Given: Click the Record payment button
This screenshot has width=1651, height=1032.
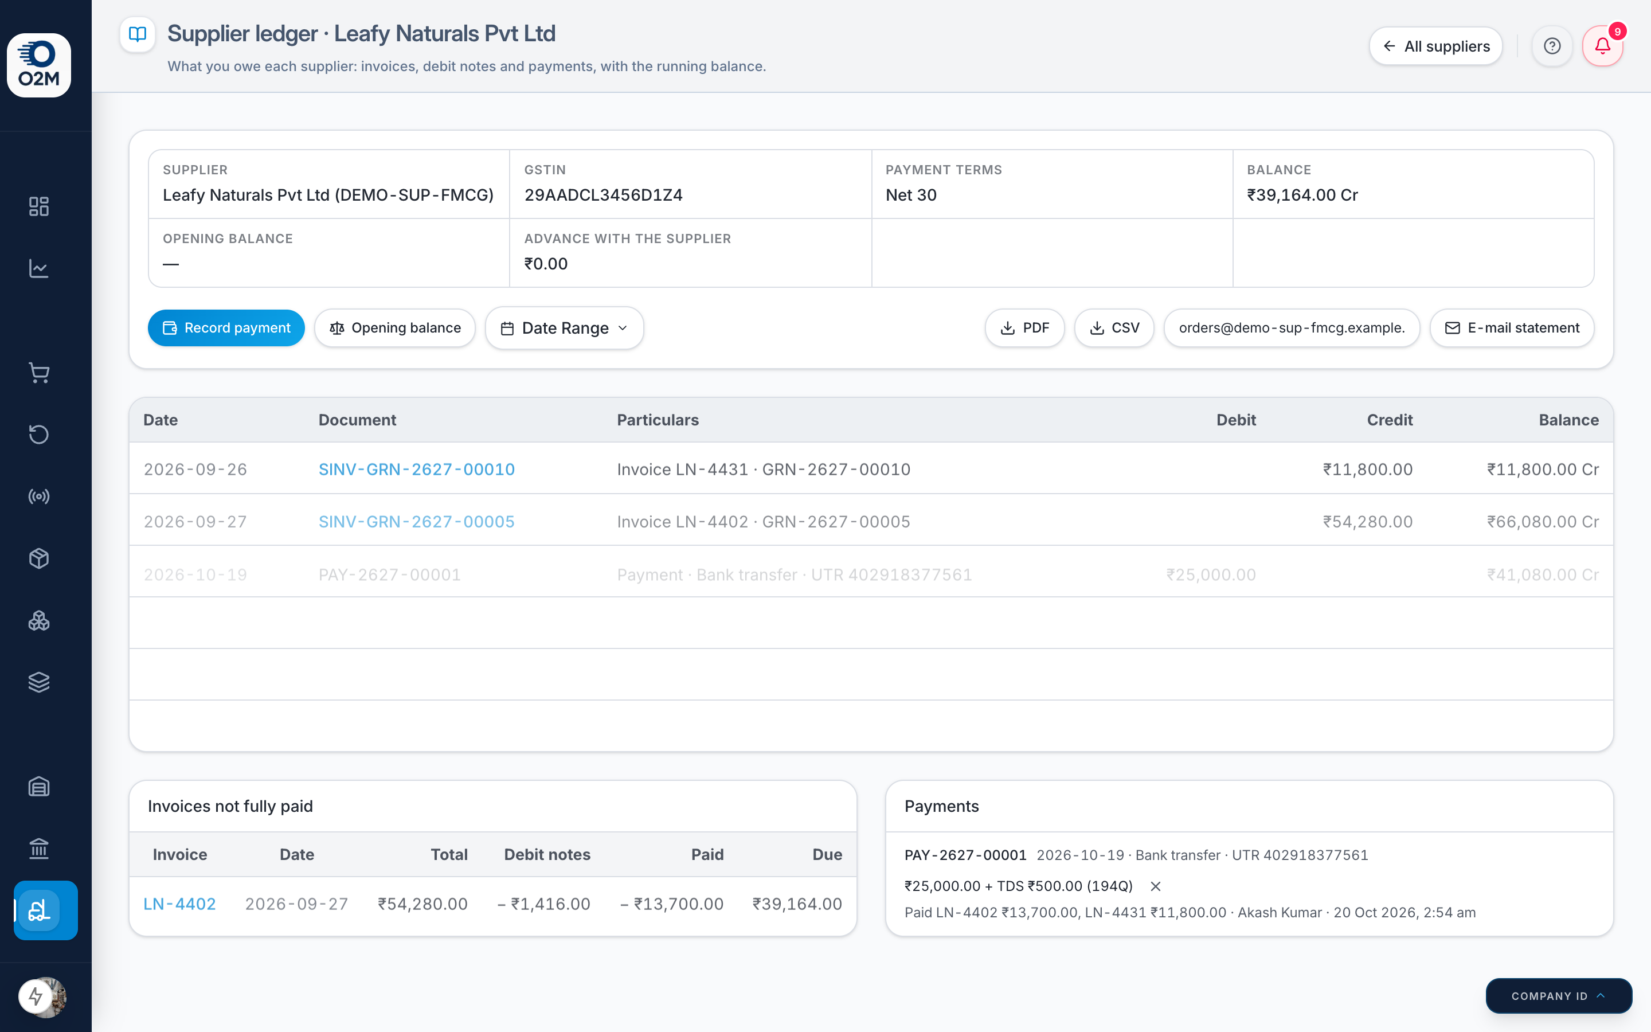Looking at the screenshot, I should pos(226,329).
